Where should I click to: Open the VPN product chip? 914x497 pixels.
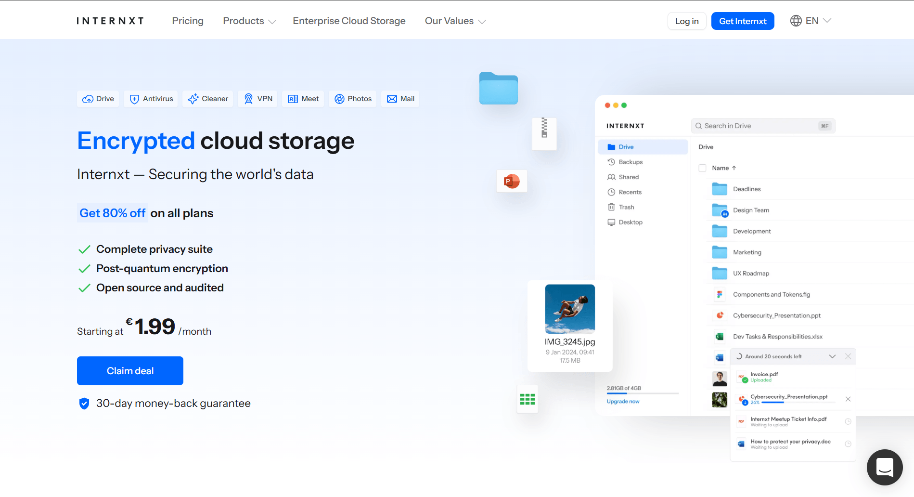(x=257, y=99)
